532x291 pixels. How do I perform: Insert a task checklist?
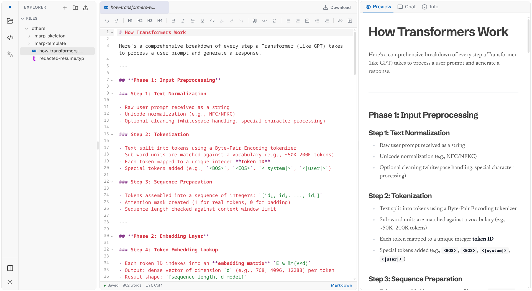click(307, 21)
